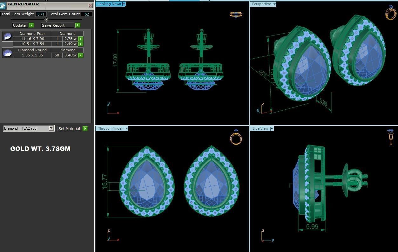Click the green arrow next to Update
Viewport: 398px width, 252px height.
click(31, 25)
